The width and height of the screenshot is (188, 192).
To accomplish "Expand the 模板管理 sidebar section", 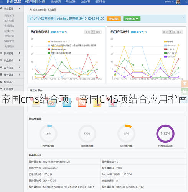I will 12,75.
